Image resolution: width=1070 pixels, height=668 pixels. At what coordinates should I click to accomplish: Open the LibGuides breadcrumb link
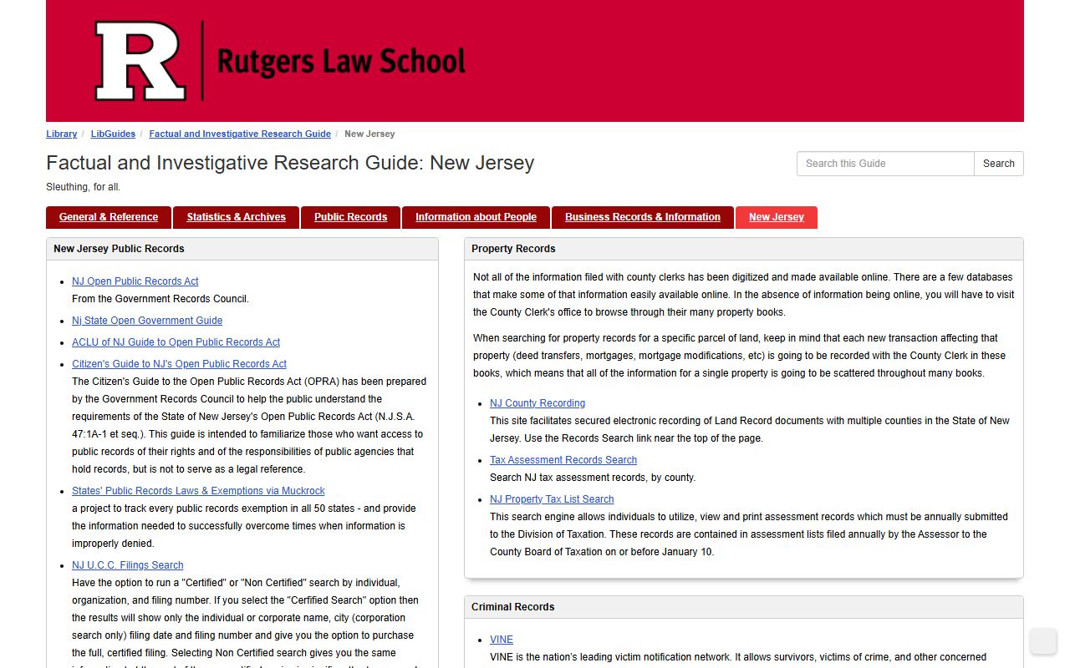(x=113, y=134)
